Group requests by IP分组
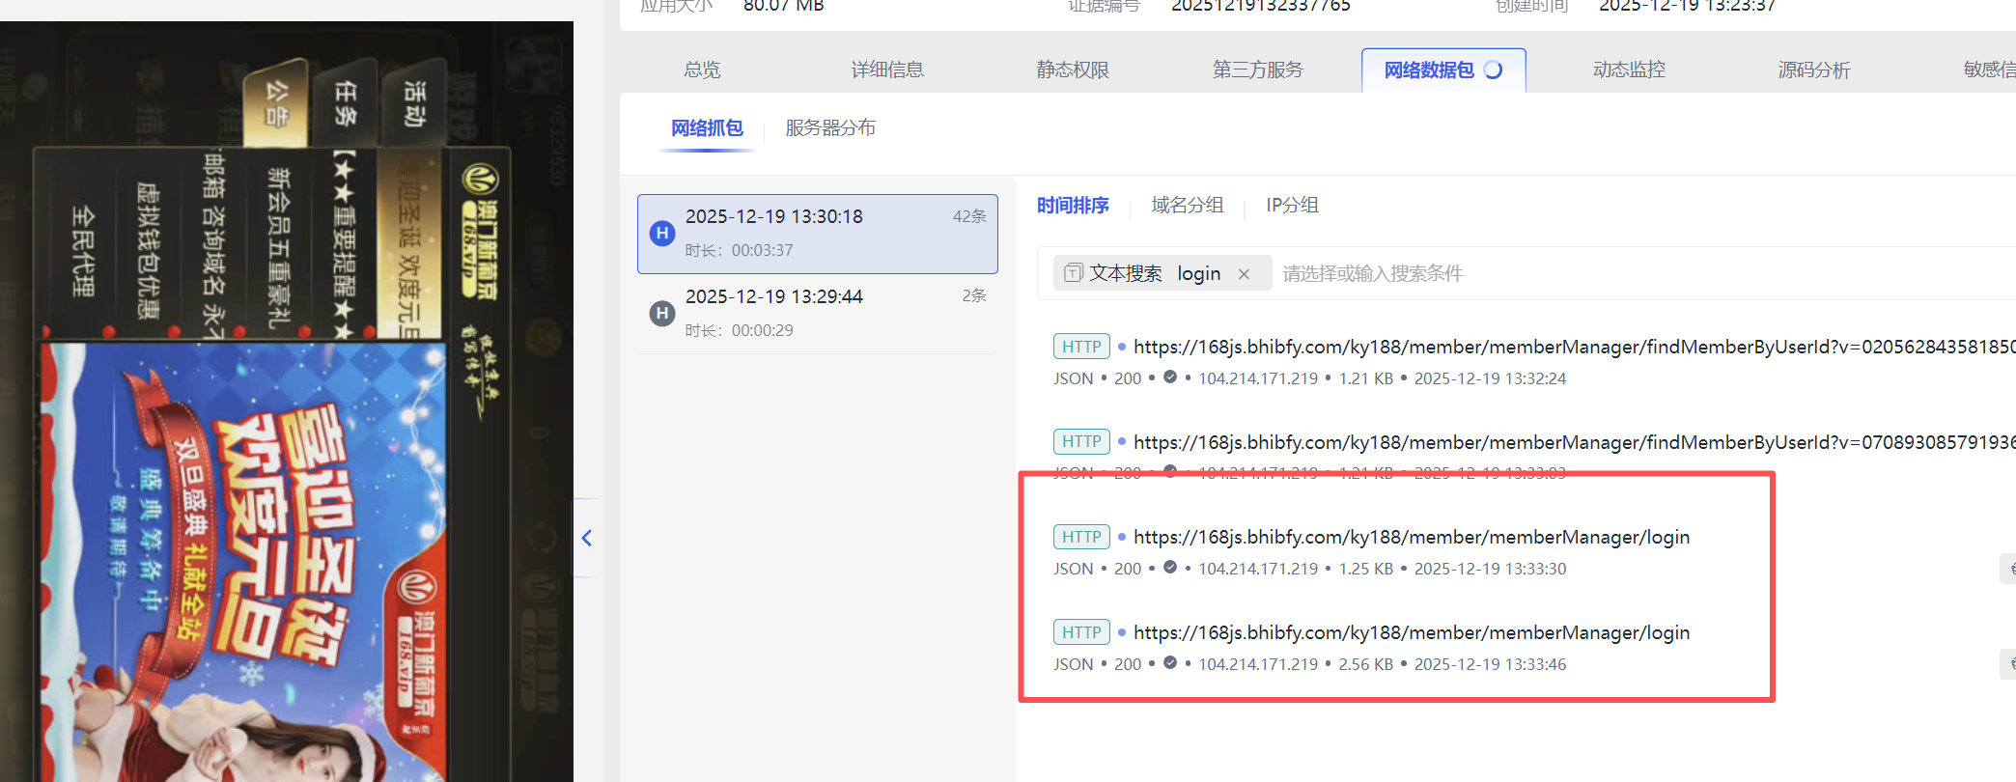Image resolution: width=2016 pixels, height=782 pixels. click(1292, 206)
